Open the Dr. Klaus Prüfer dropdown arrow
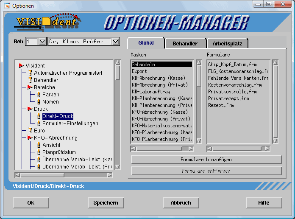 click(x=115, y=41)
